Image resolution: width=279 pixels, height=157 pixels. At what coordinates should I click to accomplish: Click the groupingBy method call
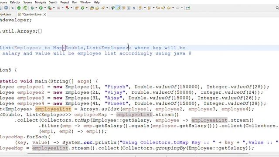pos(170,148)
